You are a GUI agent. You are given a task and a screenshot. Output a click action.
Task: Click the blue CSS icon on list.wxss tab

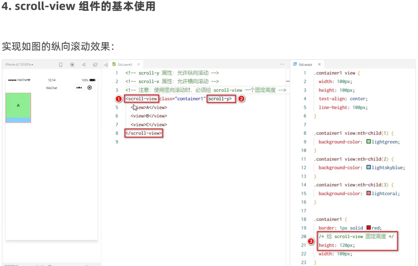294,64
